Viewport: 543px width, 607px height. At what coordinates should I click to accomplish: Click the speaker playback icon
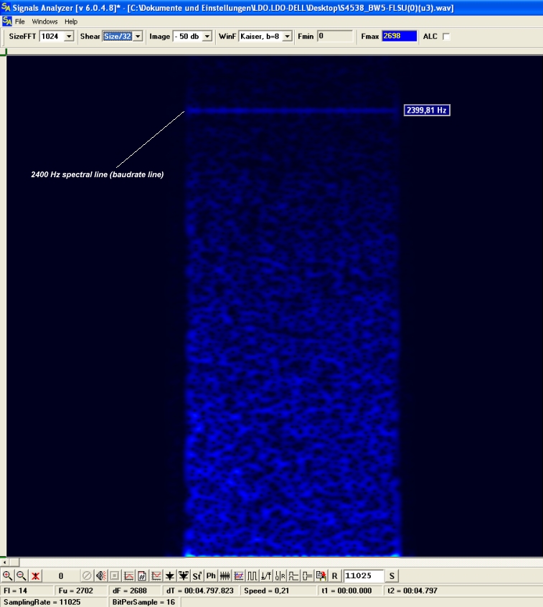point(100,575)
